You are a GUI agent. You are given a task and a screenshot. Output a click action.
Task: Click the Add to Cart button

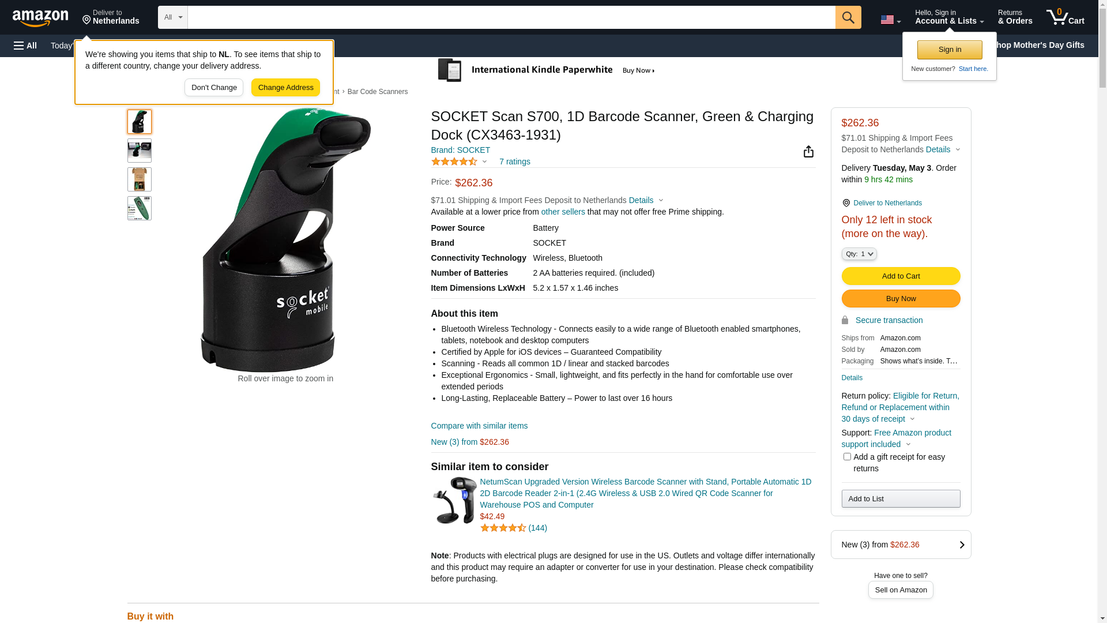coord(901,276)
